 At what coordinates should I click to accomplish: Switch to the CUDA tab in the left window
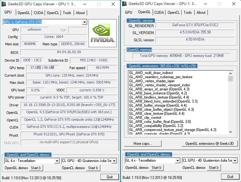coord(38,13)
